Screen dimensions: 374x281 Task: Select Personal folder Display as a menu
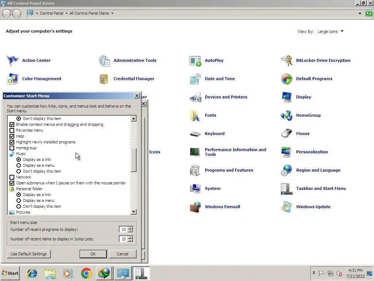(x=19, y=201)
